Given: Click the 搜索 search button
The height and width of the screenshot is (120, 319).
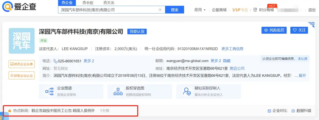Looking at the screenshot, I should click(x=175, y=10).
